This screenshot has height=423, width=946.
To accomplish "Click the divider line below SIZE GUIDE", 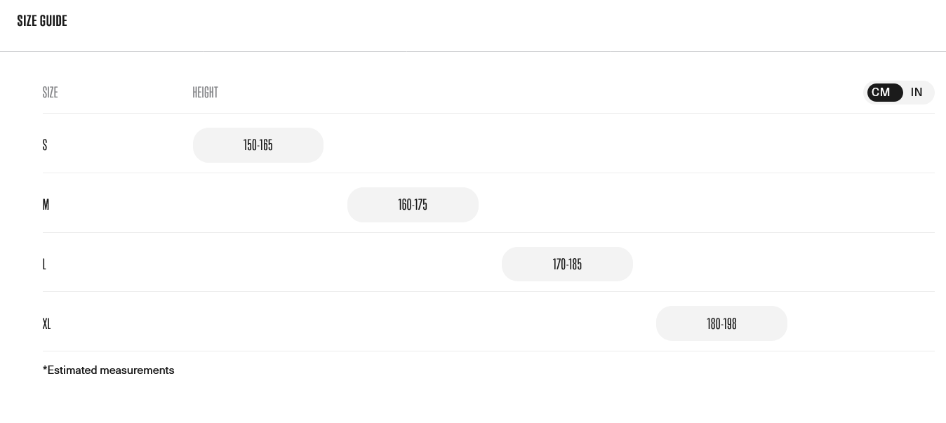I will coord(473,51).
